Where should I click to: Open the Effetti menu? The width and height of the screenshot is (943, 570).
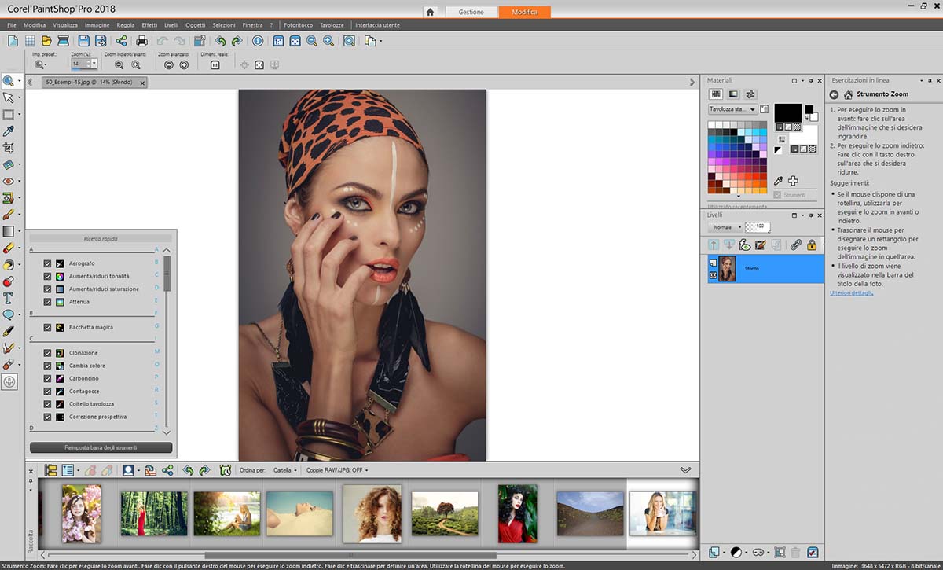coord(149,25)
